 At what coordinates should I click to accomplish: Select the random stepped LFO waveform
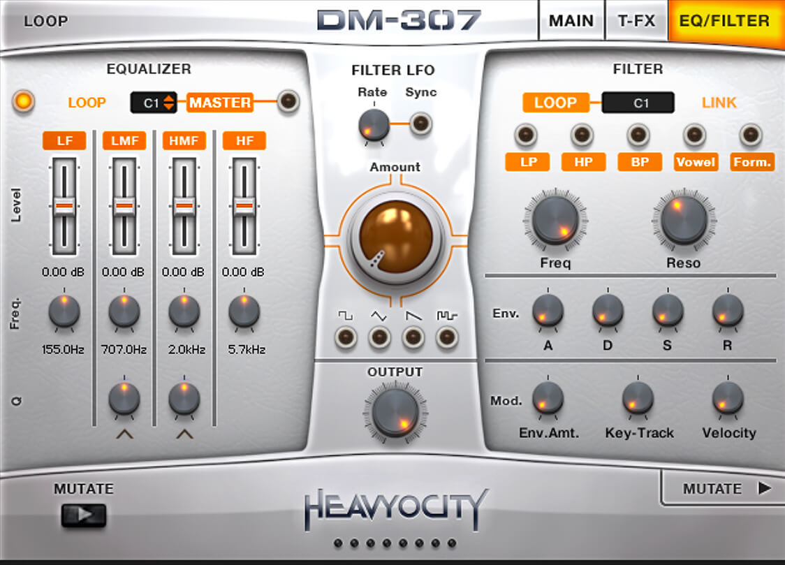click(x=446, y=338)
